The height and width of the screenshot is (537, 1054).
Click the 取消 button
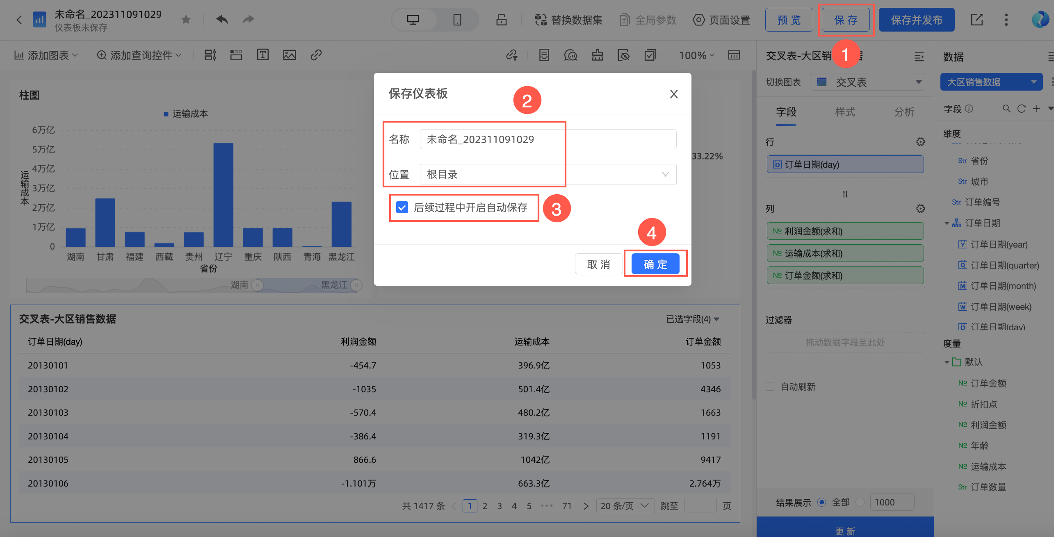598,264
